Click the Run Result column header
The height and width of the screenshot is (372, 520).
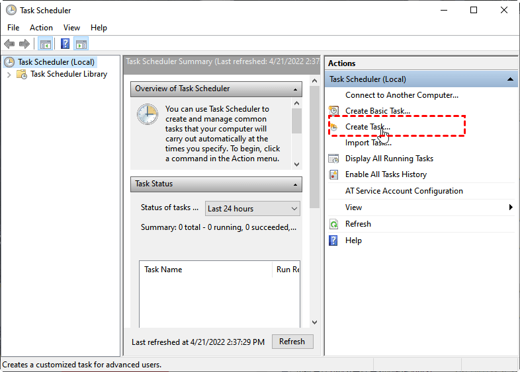(x=287, y=270)
